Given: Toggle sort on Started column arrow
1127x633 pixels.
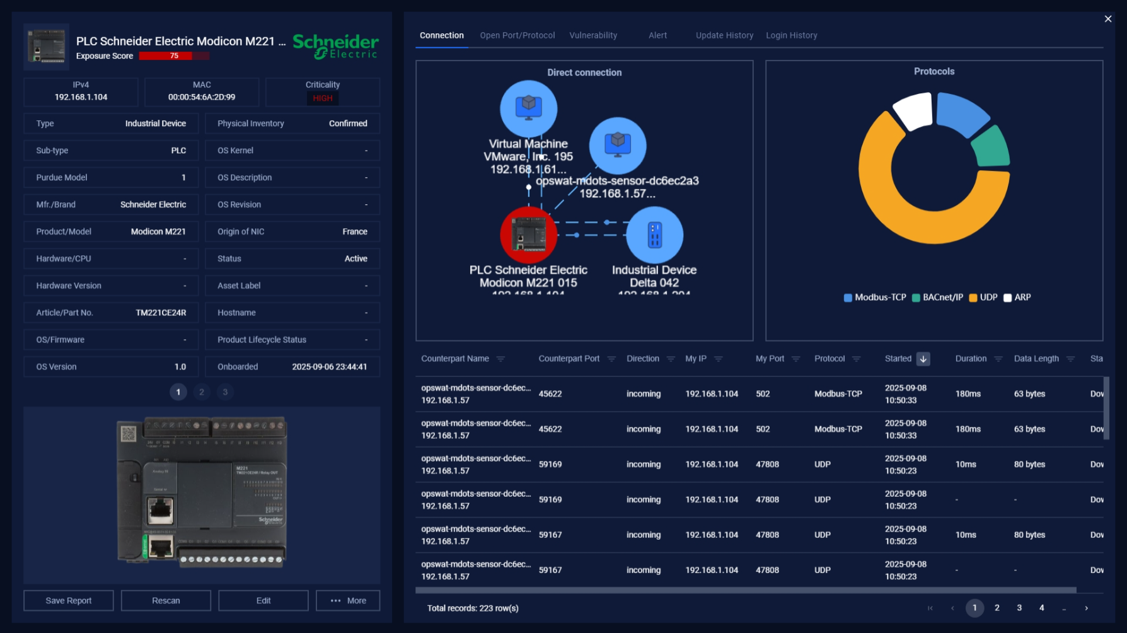Looking at the screenshot, I should [x=923, y=359].
